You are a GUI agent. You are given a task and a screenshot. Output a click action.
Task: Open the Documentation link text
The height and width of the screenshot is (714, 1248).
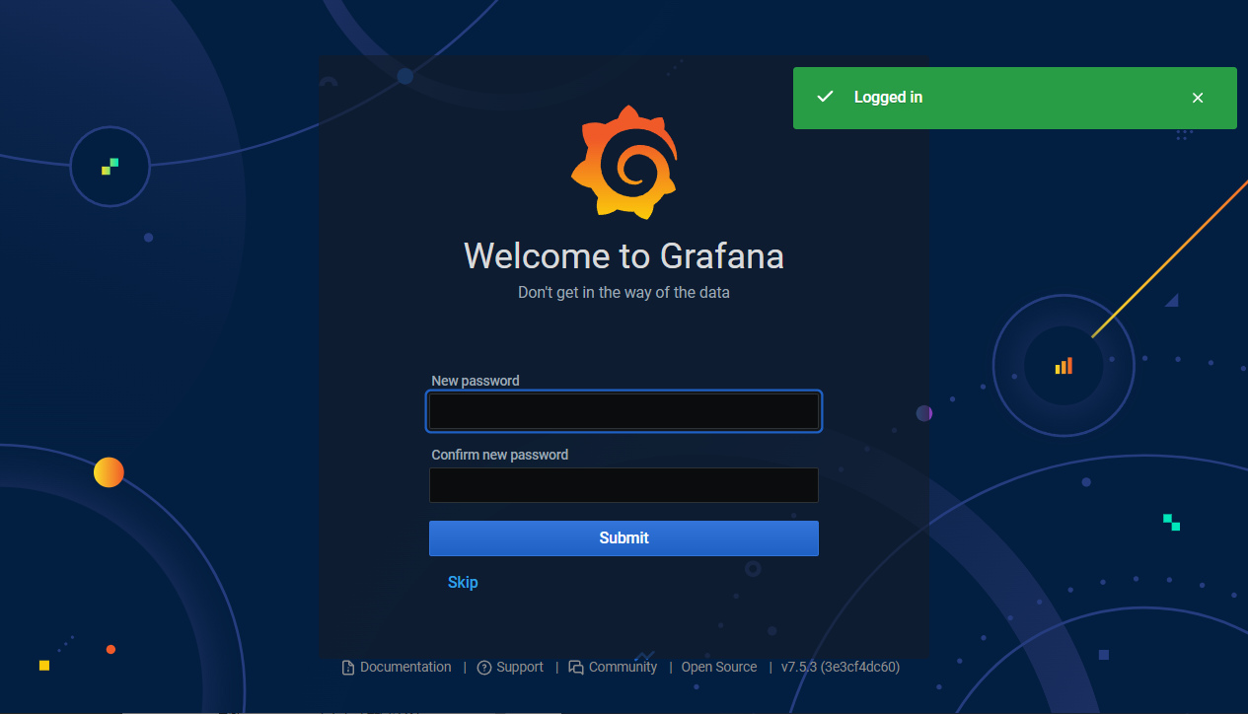[405, 668]
